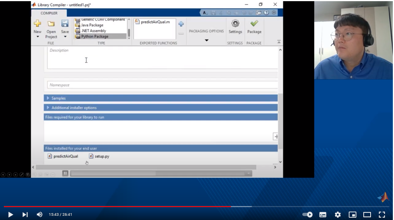Add exported function with blue plus

(181, 24)
